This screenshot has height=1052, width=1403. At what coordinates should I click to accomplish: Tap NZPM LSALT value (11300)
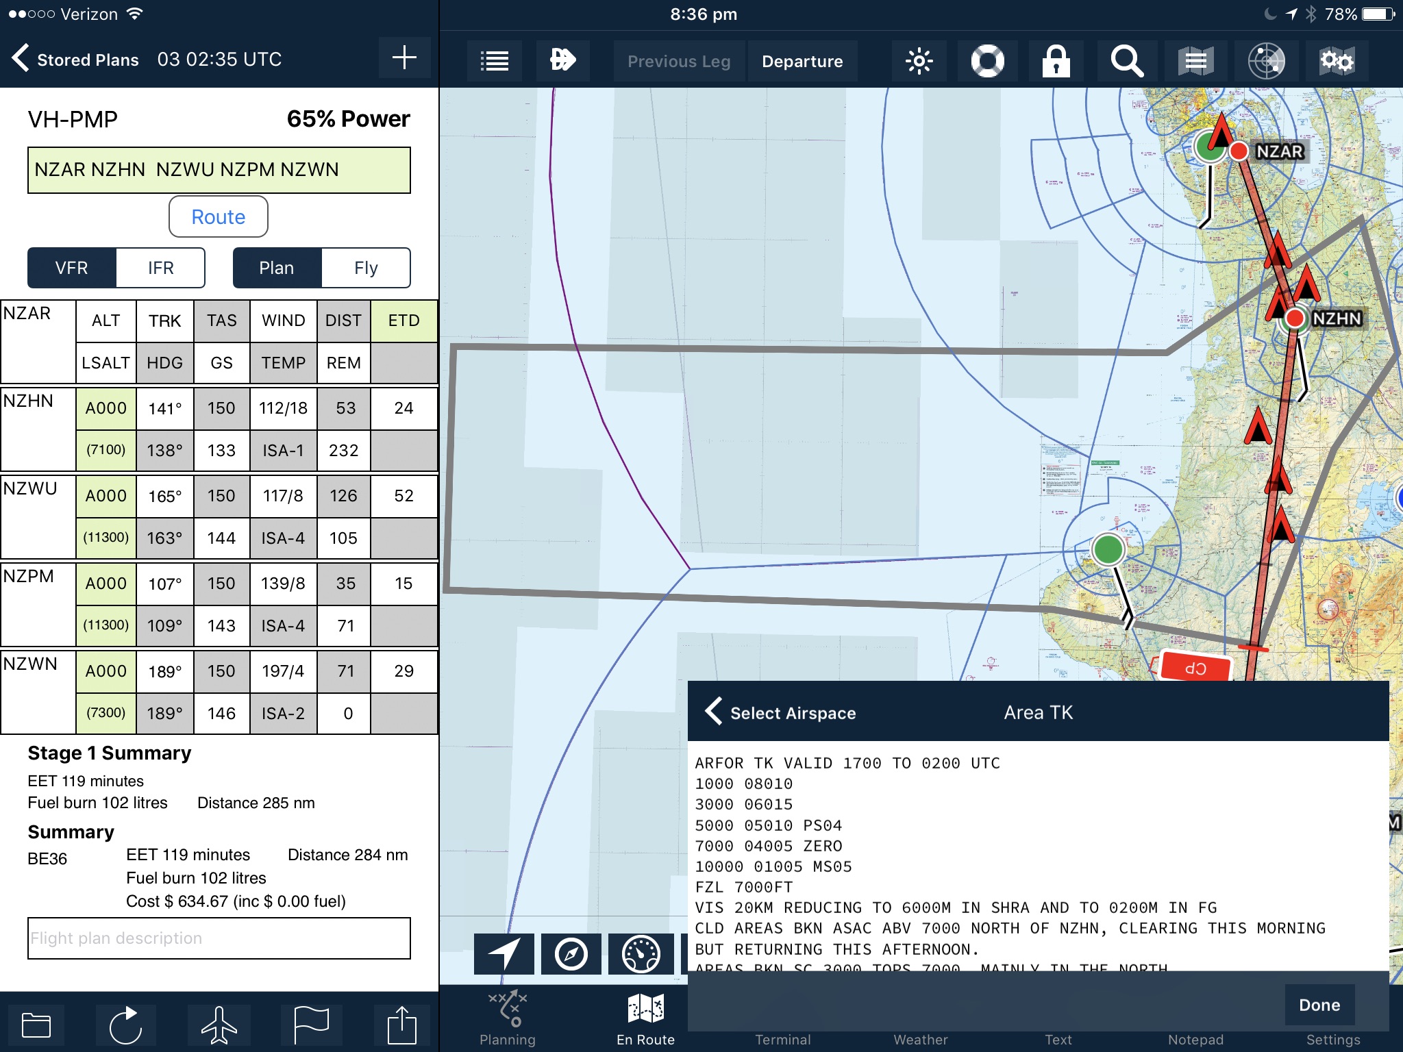click(106, 625)
